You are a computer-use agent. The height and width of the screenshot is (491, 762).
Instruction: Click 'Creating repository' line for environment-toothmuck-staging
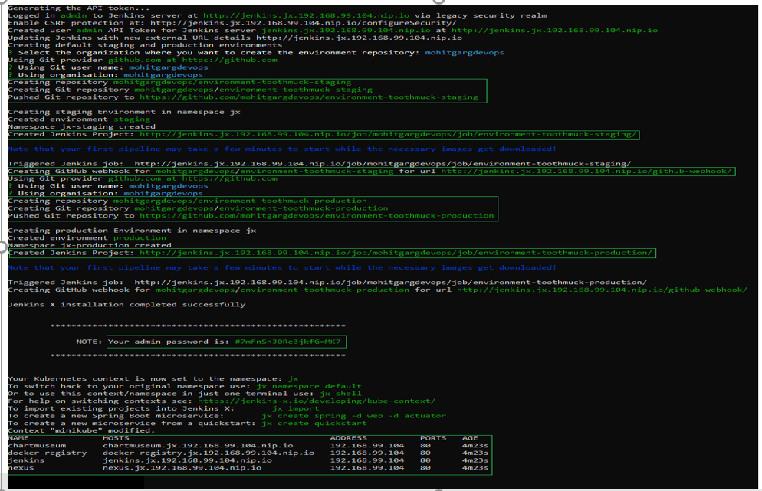(179, 82)
